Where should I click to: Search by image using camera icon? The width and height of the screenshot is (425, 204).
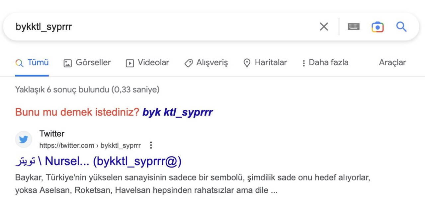click(x=378, y=27)
